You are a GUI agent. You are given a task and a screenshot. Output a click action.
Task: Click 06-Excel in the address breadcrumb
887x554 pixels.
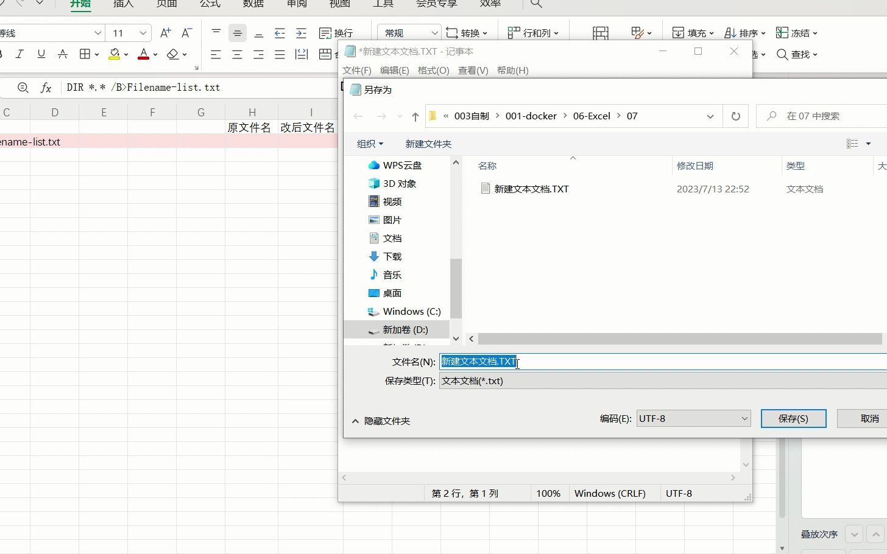coord(592,116)
